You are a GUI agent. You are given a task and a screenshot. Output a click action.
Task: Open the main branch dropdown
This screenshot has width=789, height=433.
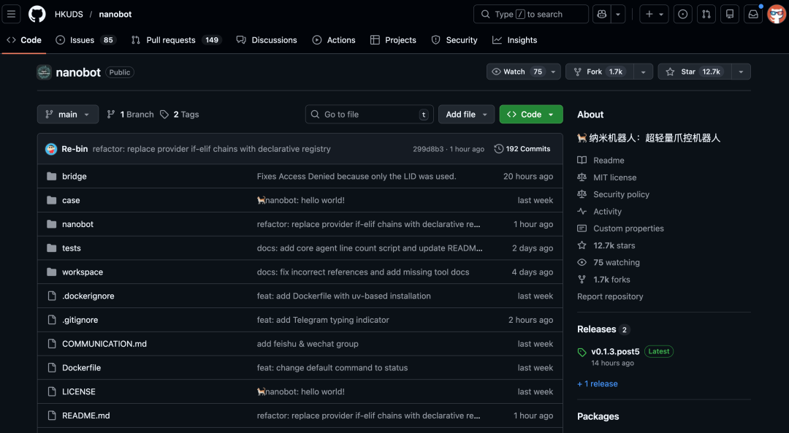coord(67,114)
